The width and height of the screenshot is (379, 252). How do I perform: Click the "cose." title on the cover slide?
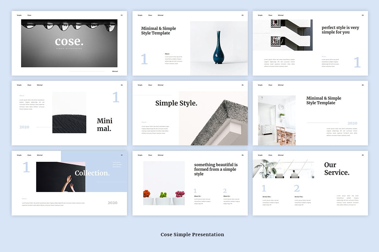click(69, 41)
